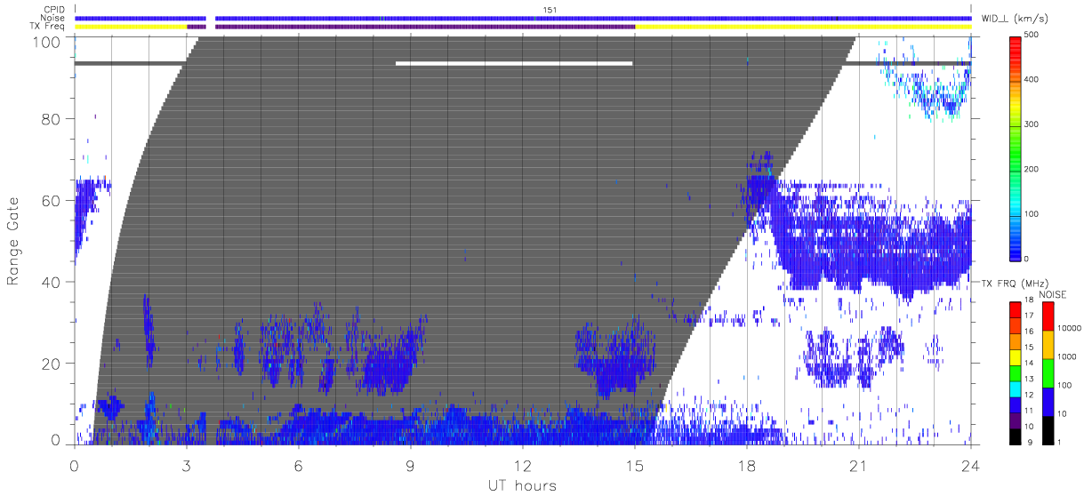Screen dimensions: 1092x504
Task: Click the Range Gate axis title
Action: click(x=13, y=239)
